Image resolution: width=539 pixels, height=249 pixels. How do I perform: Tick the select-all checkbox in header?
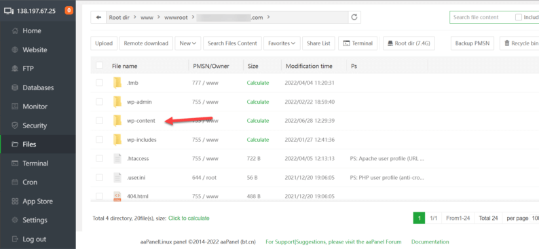click(x=99, y=65)
